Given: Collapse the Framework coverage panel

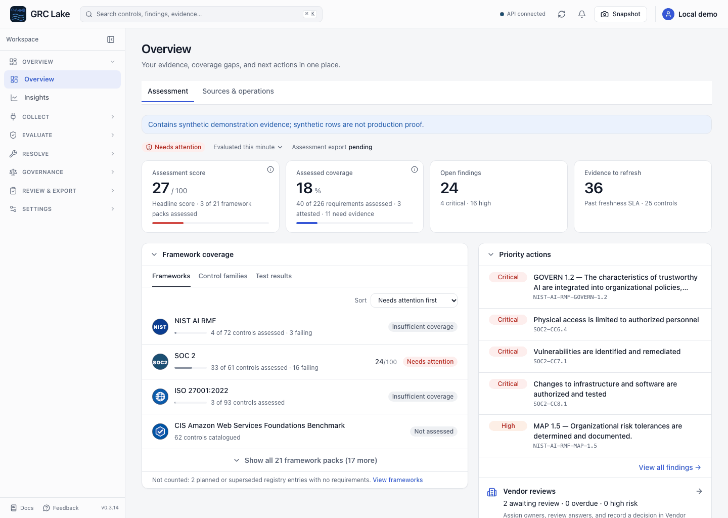Looking at the screenshot, I should 154,254.
